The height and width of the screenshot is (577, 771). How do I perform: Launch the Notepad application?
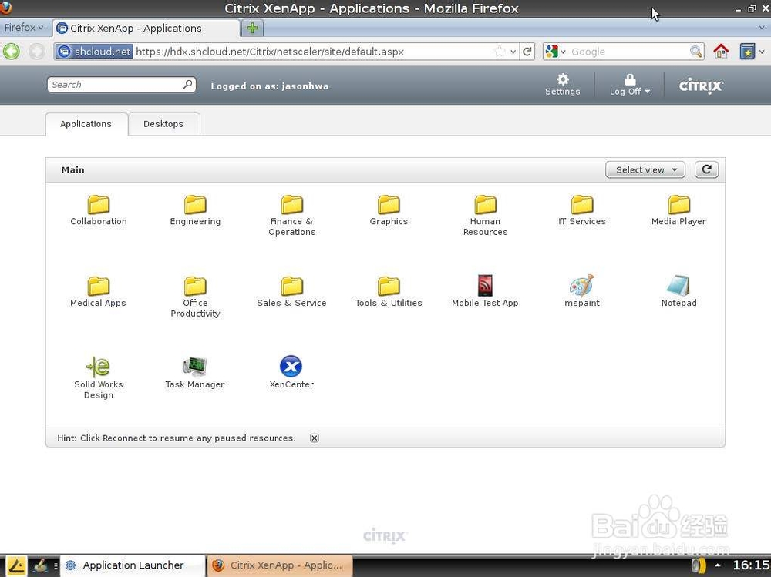pos(678,292)
